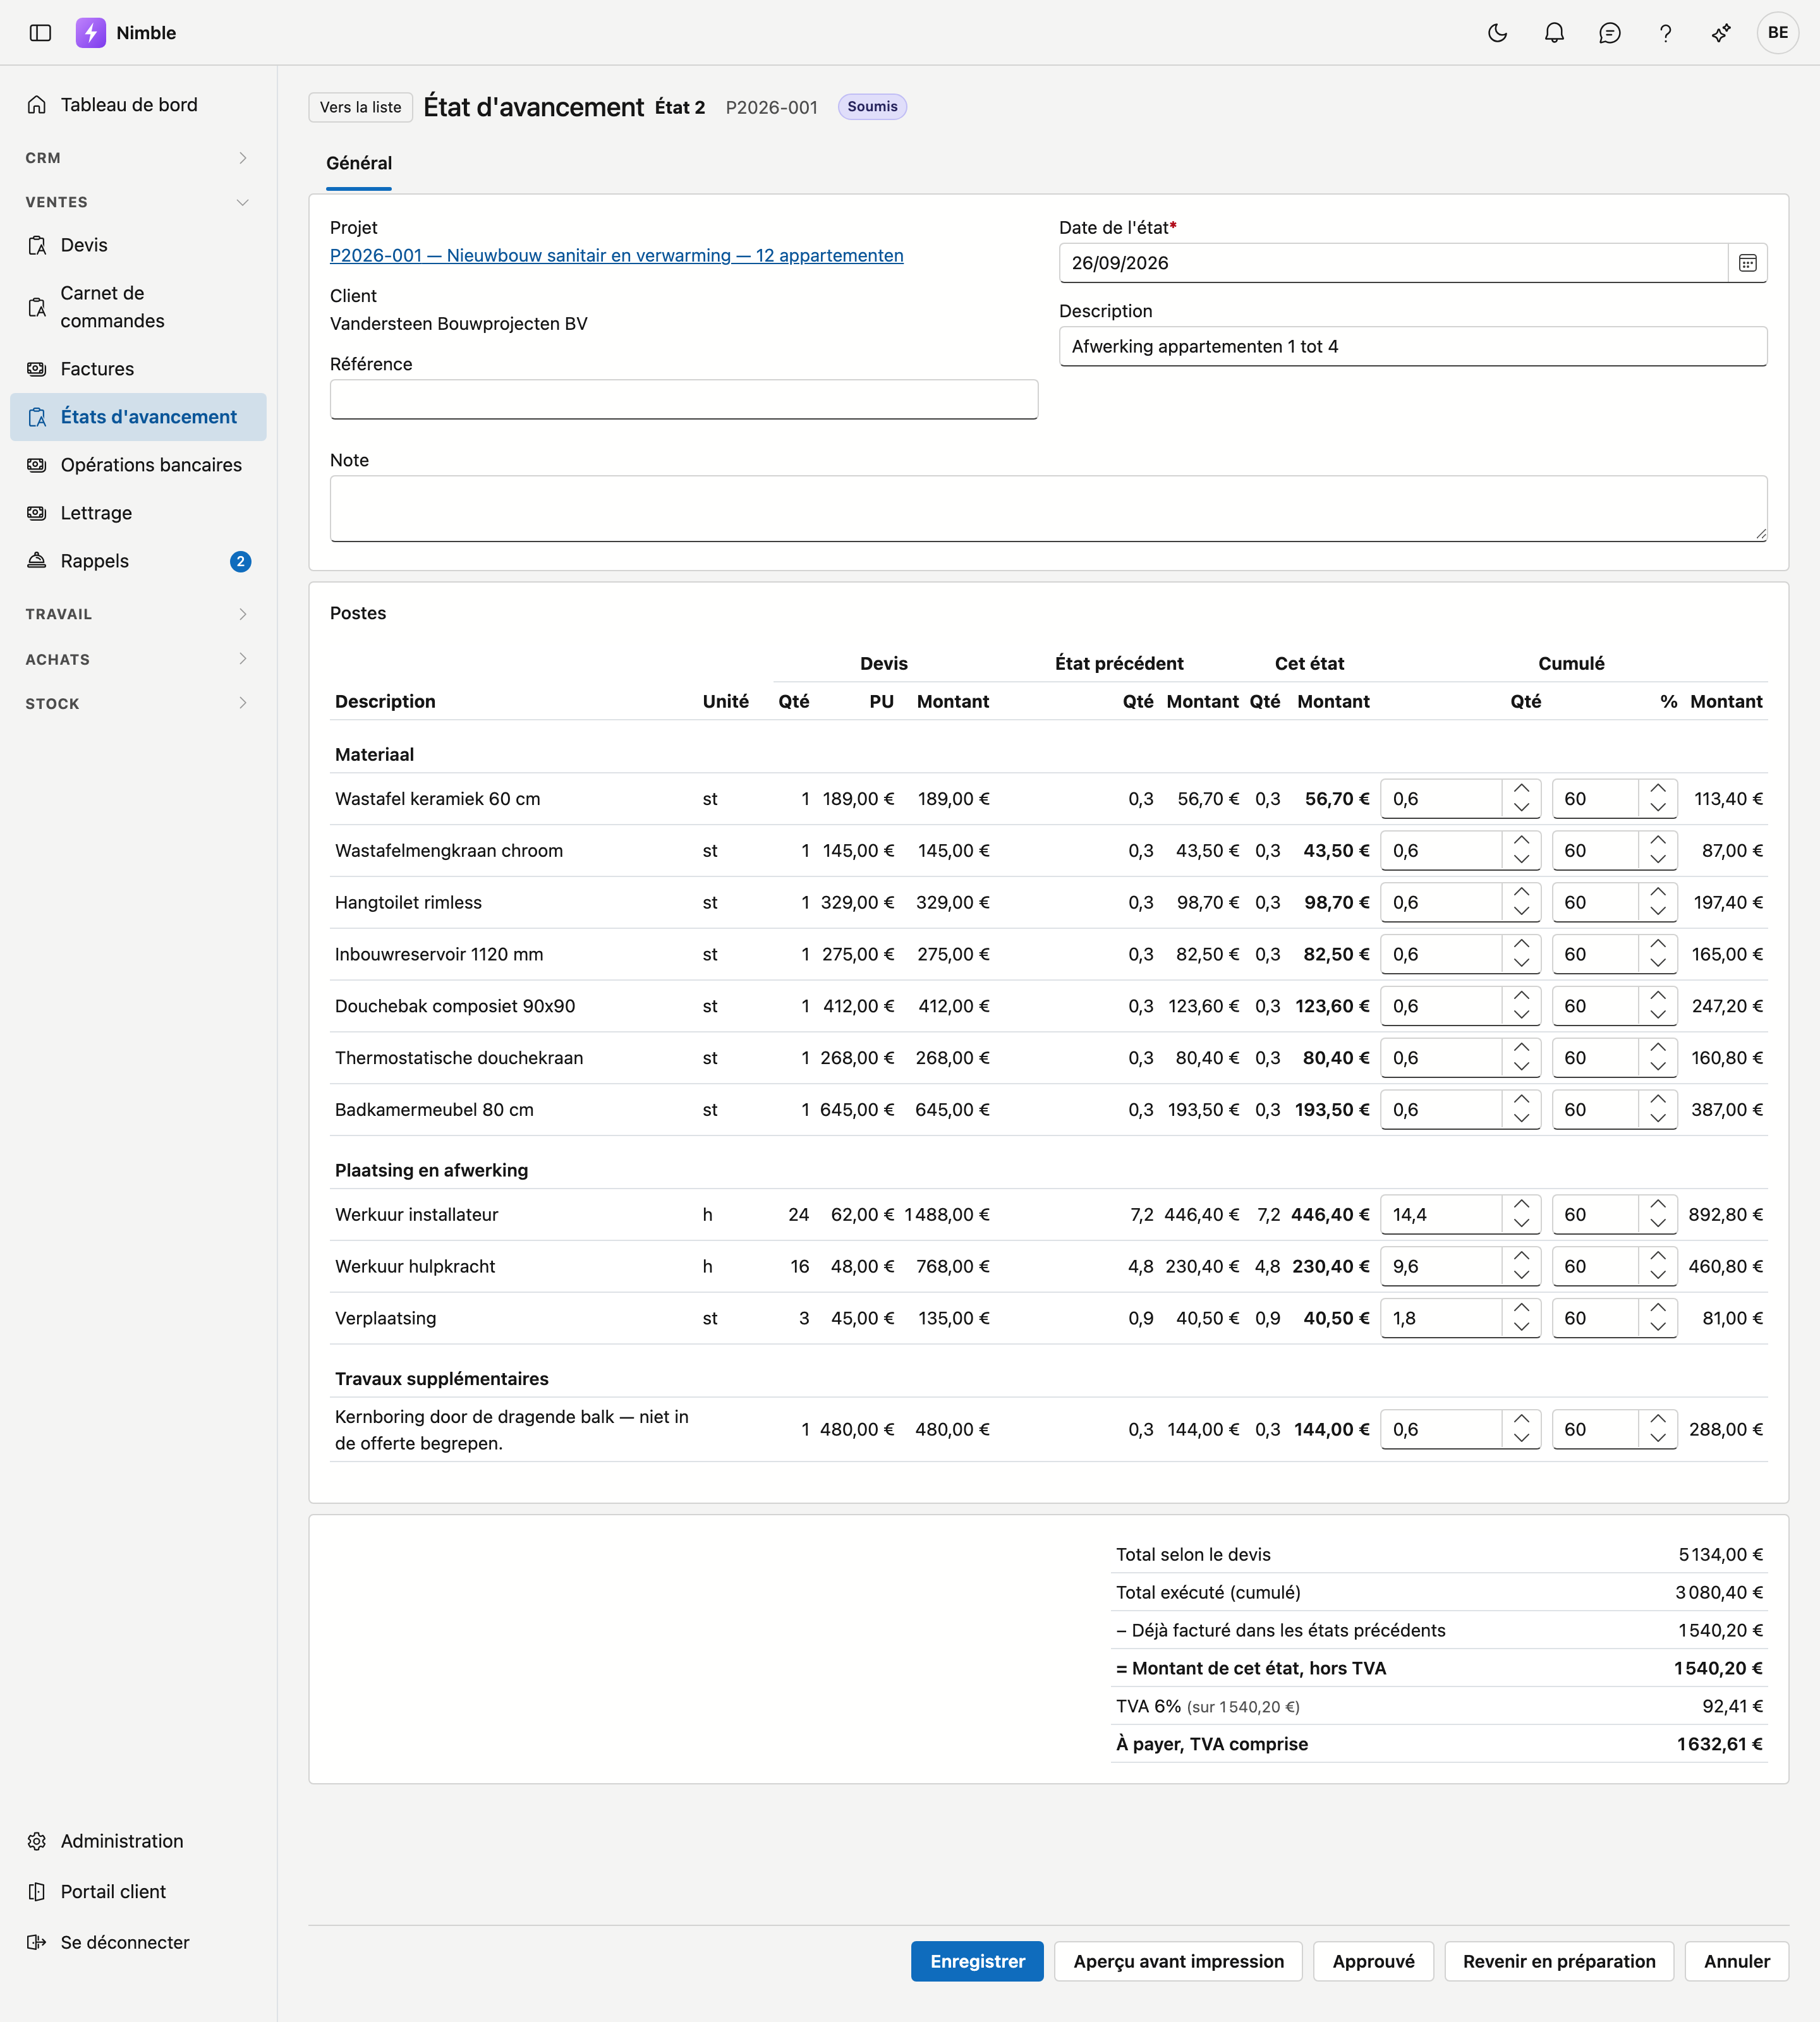Open Portail client

[x=138, y=1891]
